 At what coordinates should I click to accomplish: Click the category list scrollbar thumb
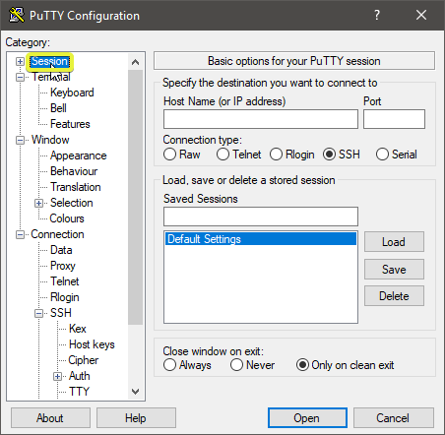(x=135, y=198)
